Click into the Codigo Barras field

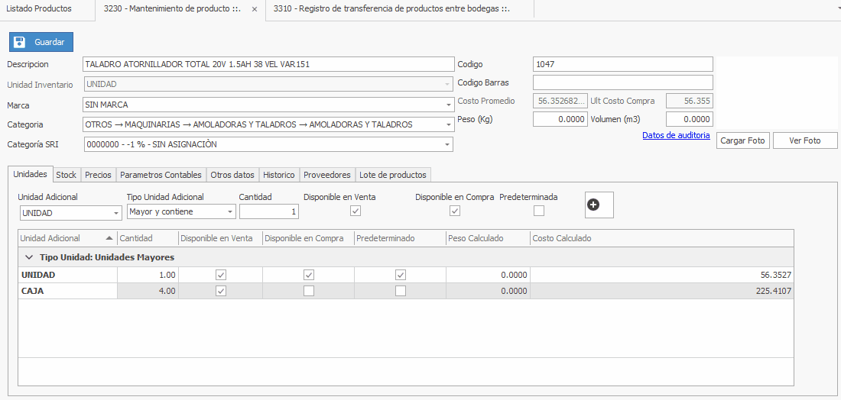point(622,82)
